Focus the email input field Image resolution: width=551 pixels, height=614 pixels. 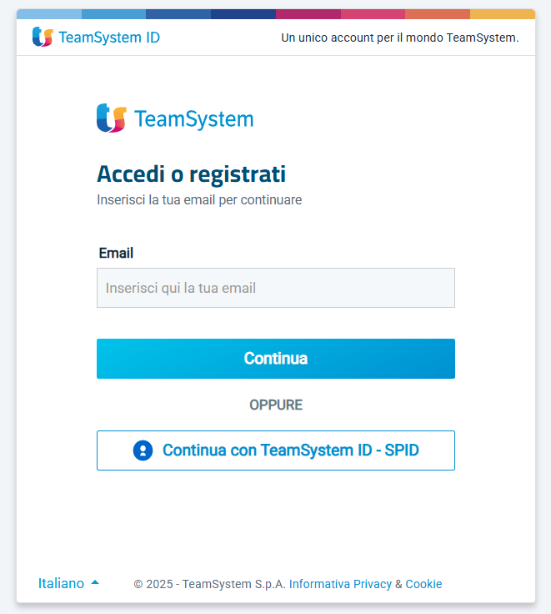pos(275,288)
